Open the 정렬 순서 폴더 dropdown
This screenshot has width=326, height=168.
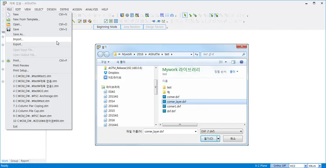(x=234, y=71)
